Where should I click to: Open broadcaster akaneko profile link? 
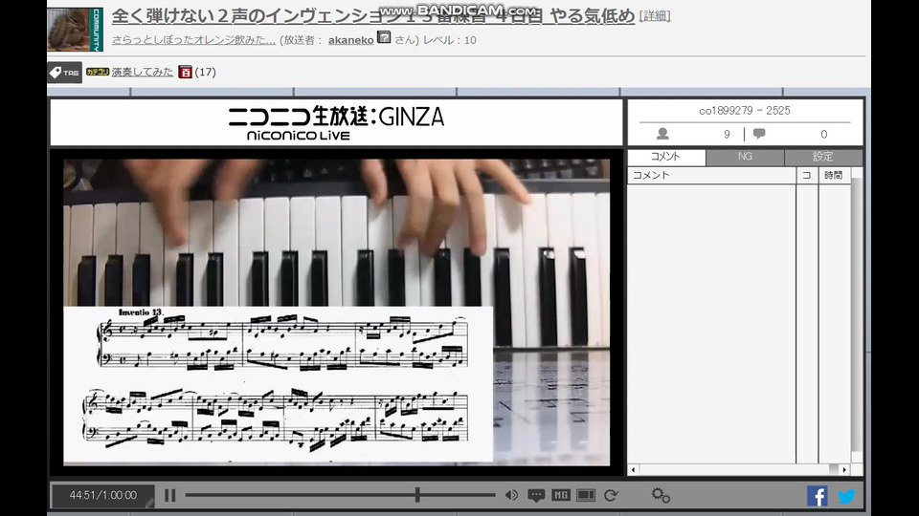(x=350, y=40)
